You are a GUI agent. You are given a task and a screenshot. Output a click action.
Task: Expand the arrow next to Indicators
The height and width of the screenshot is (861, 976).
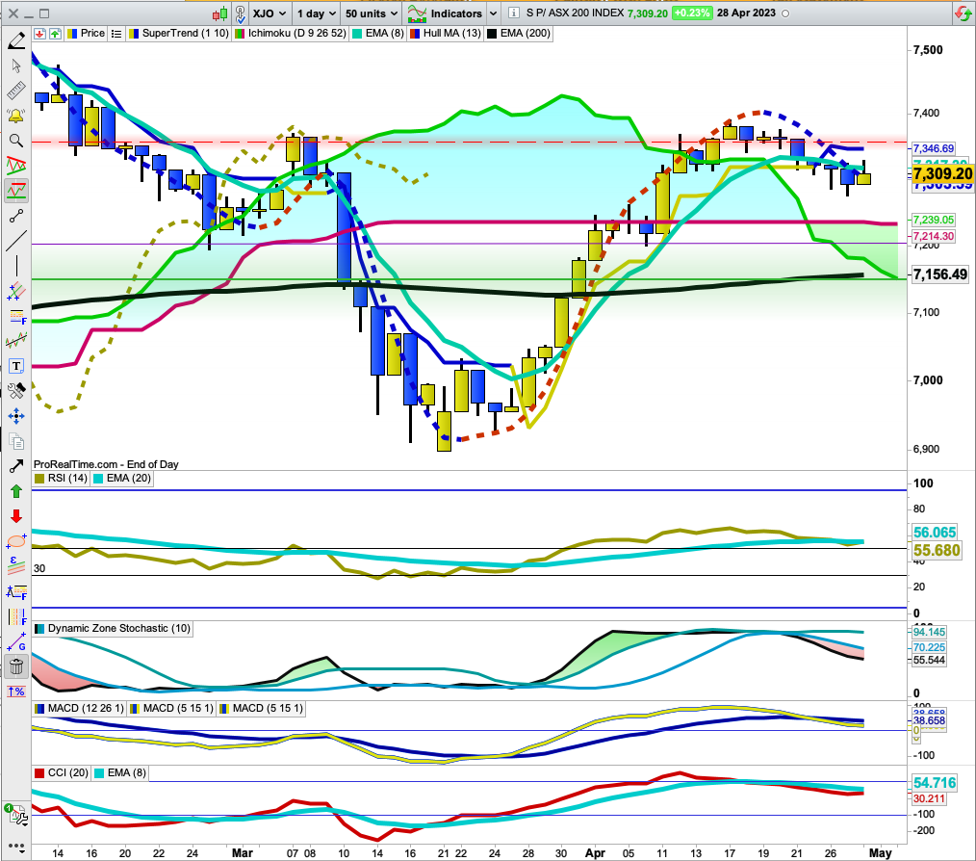pyautogui.click(x=493, y=13)
